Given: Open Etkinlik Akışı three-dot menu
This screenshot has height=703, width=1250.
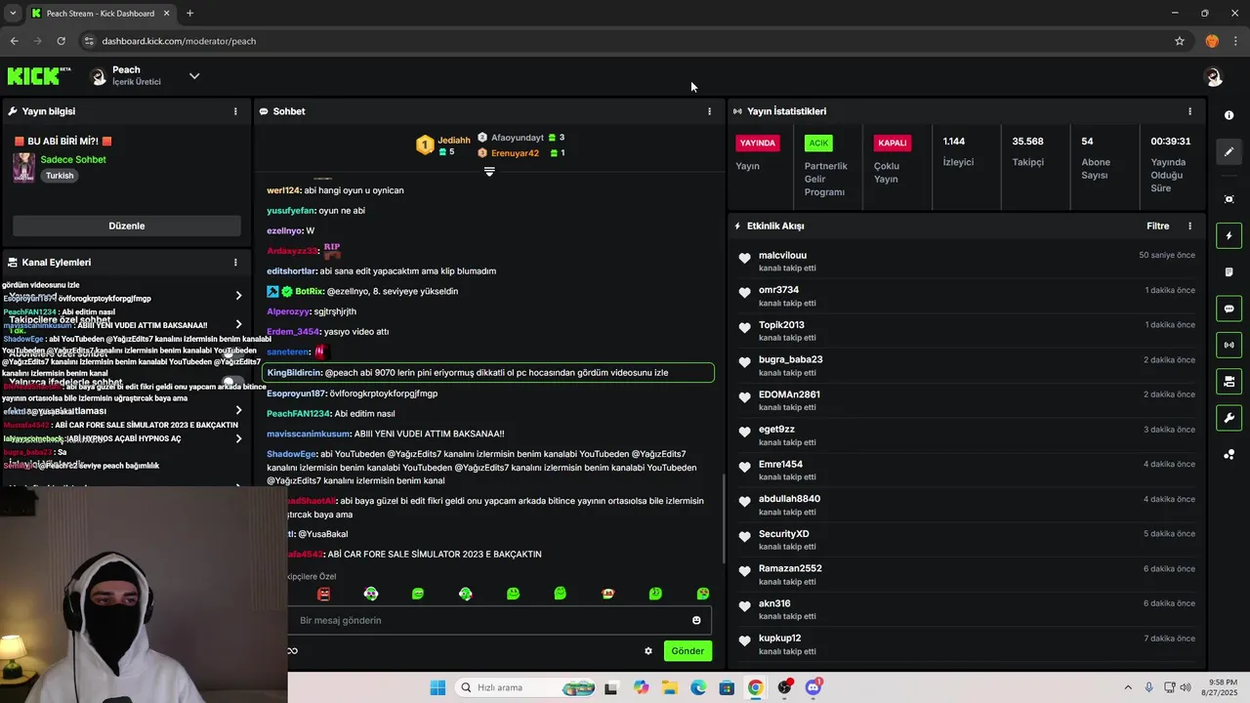Looking at the screenshot, I should (x=1189, y=226).
